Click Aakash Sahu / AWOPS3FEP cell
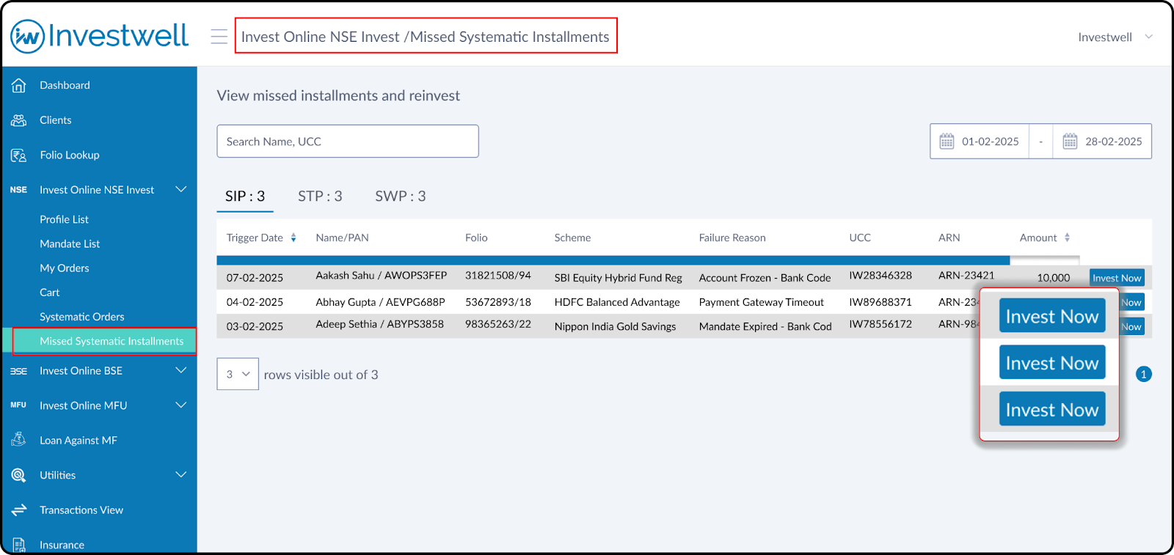The height and width of the screenshot is (555, 1174). [381, 276]
